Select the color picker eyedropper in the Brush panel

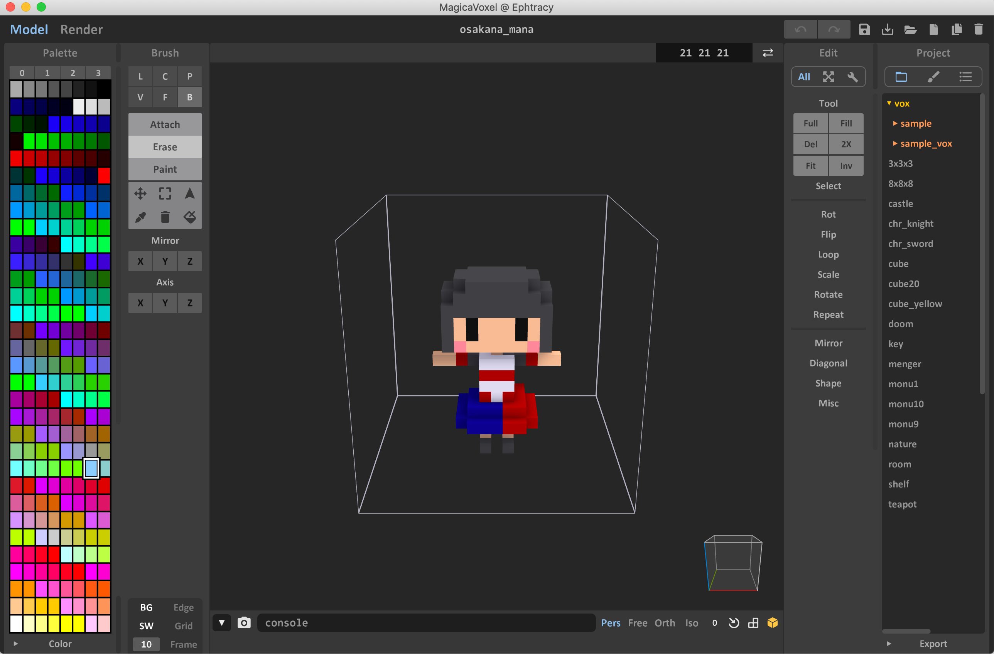140,217
